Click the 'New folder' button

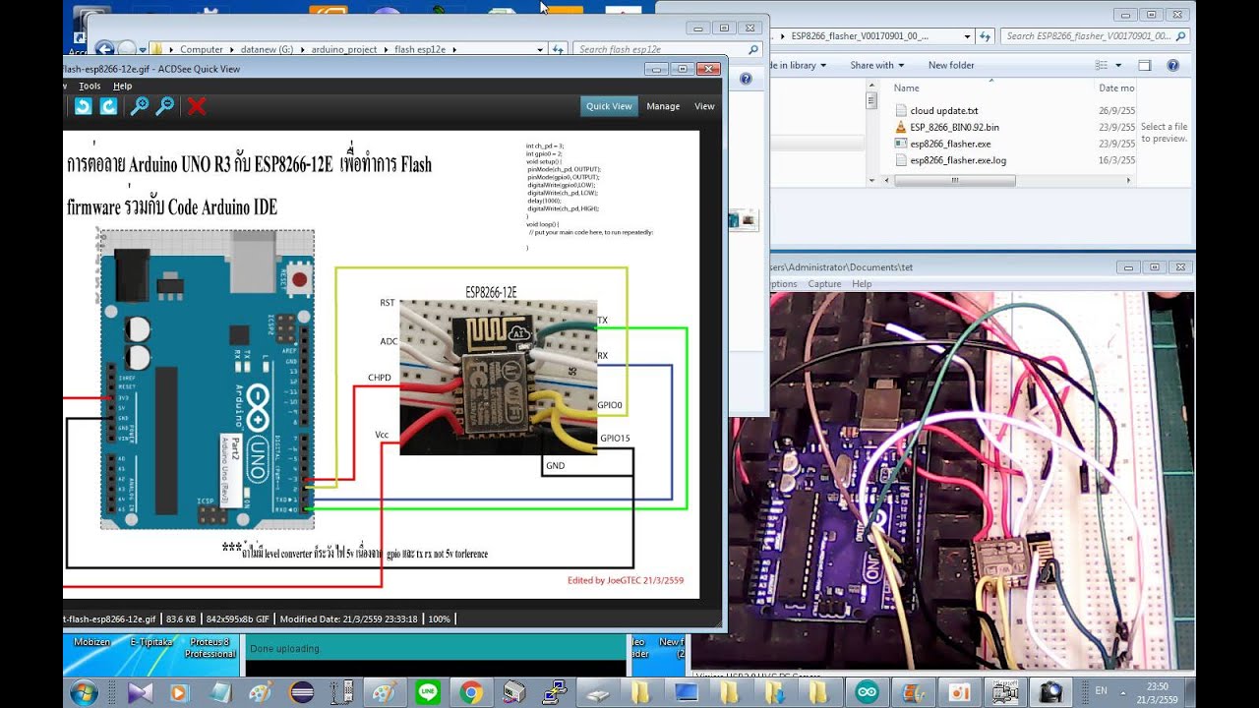pyautogui.click(x=951, y=65)
